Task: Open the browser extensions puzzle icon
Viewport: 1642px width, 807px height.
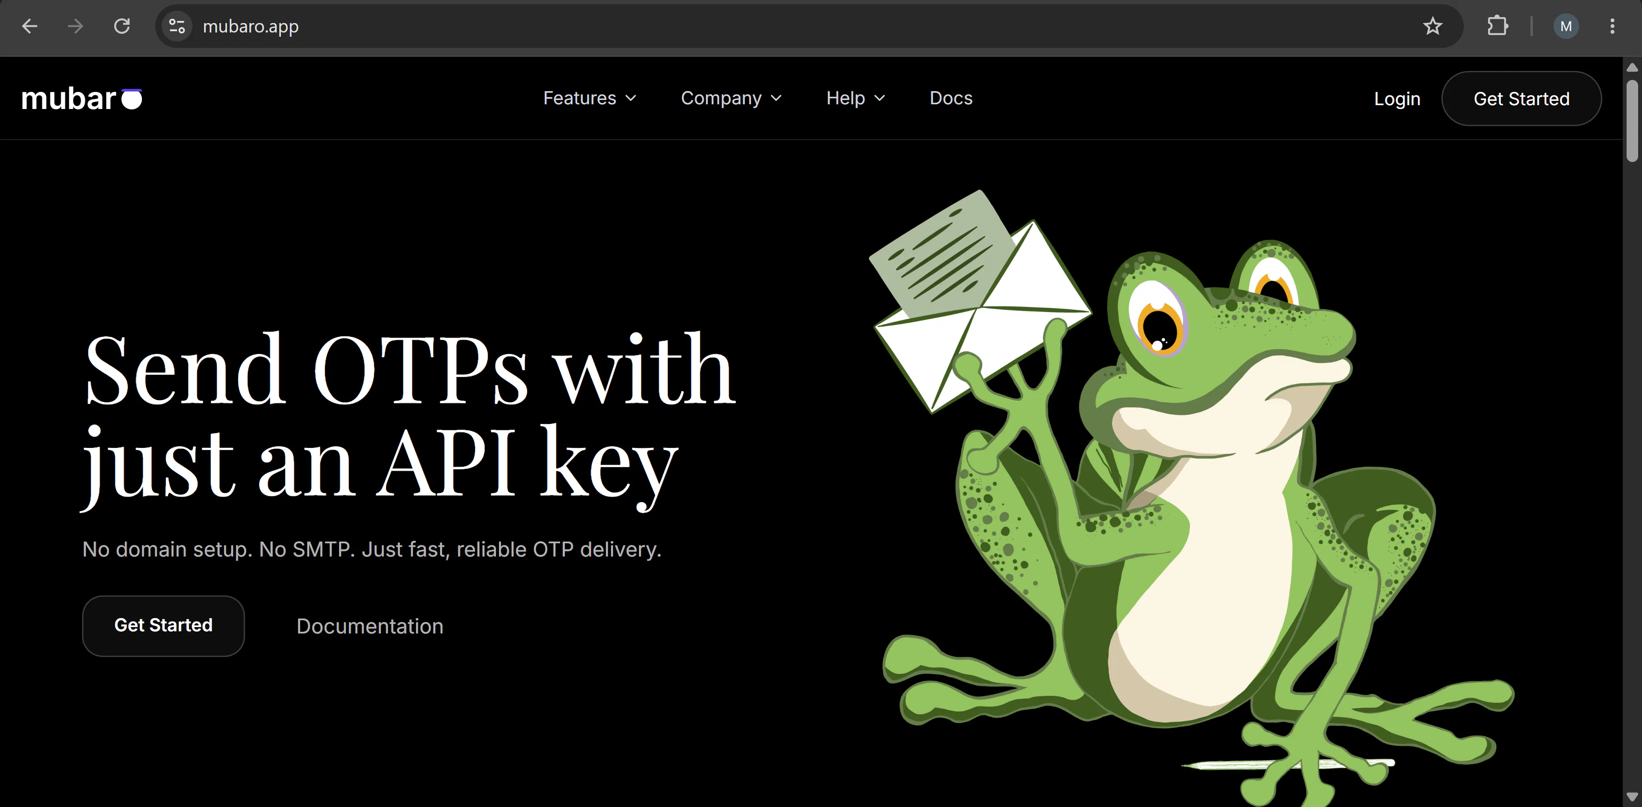Action: tap(1497, 26)
